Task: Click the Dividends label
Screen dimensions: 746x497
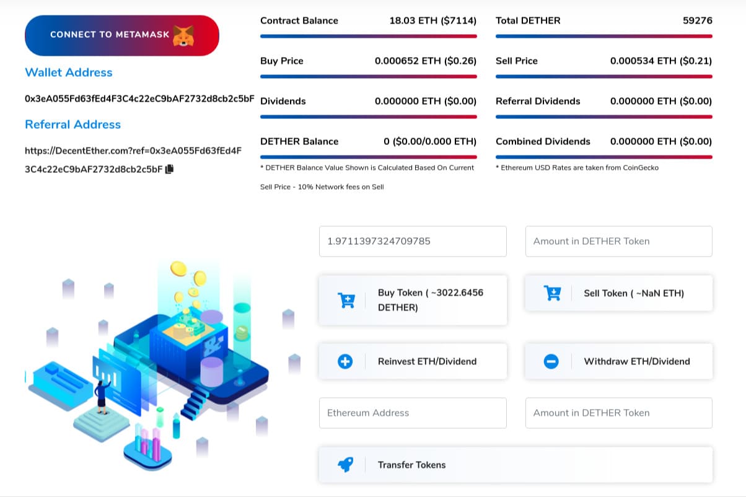Action: point(283,101)
